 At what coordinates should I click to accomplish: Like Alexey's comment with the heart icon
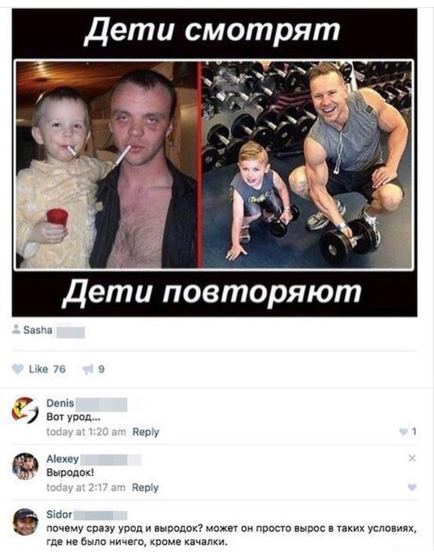(411, 487)
